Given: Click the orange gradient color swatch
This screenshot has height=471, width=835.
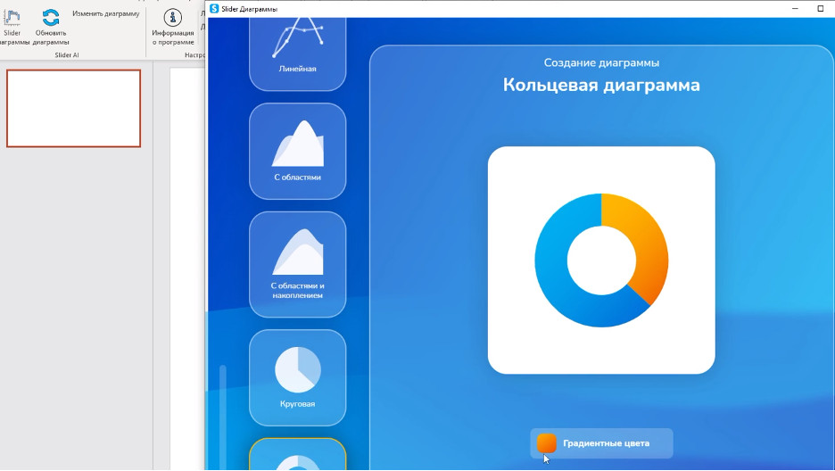Looking at the screenshot, I should [x=547, y=443].
